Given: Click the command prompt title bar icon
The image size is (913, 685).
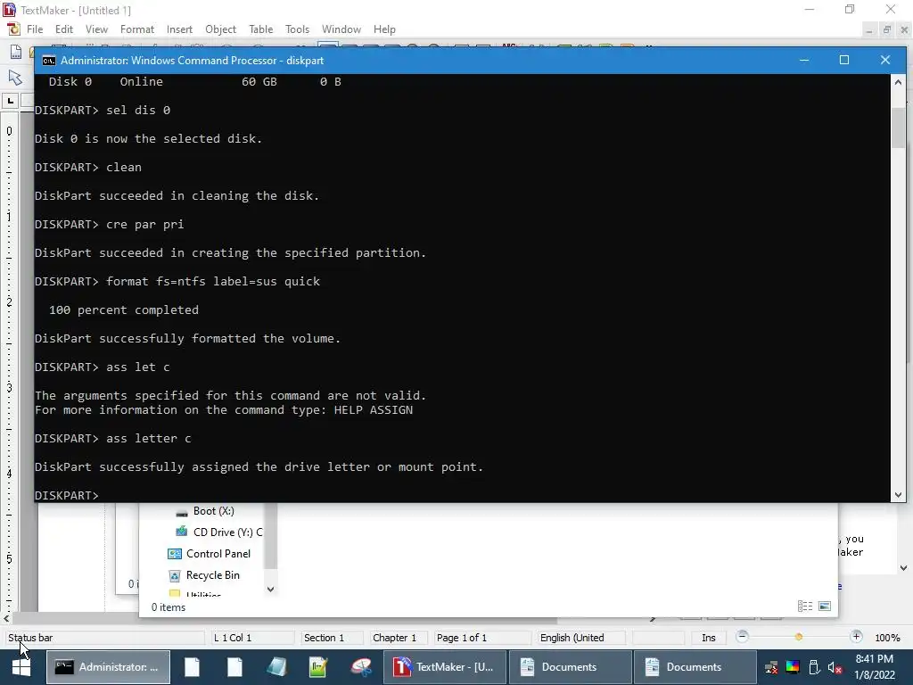Looking at the screenshot, I should [x=49, y=61].
